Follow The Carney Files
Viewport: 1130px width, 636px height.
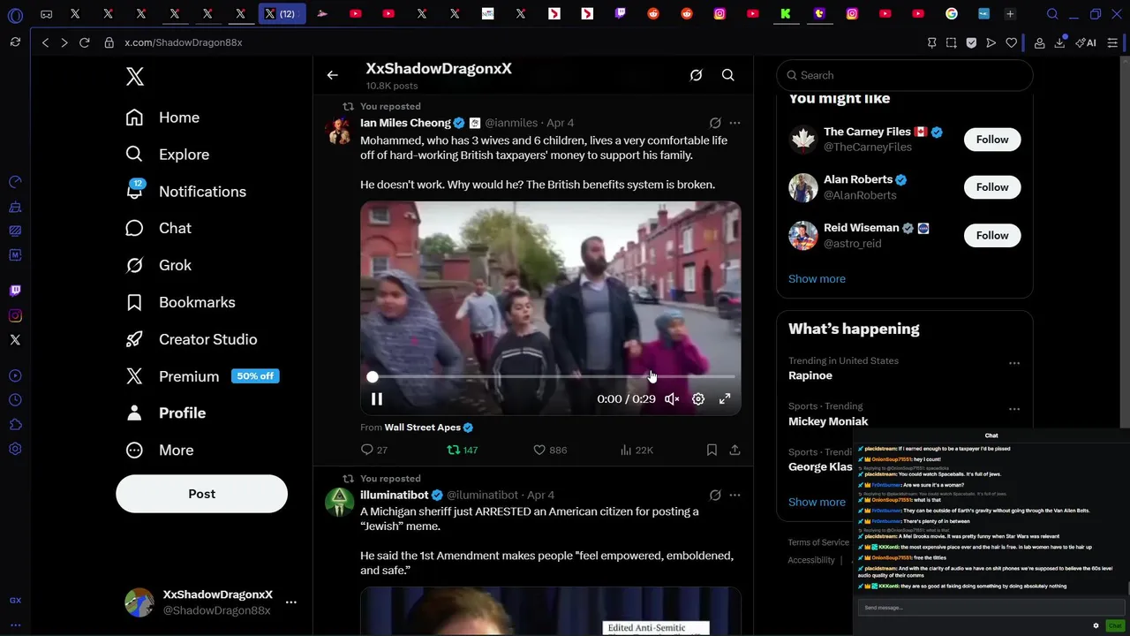tap(992, 140)
